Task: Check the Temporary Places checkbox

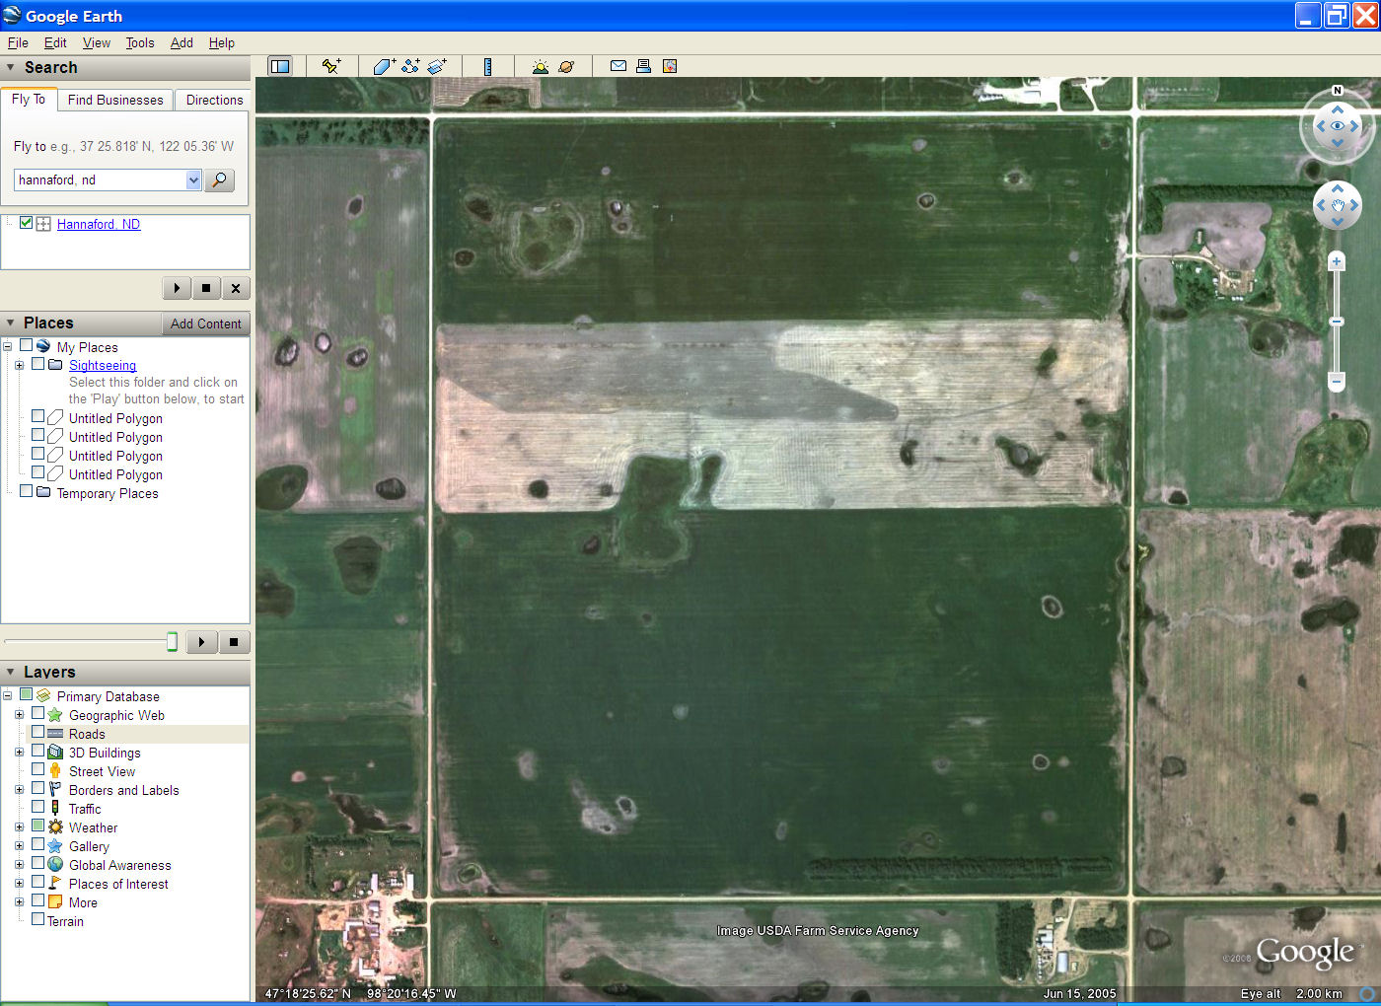Action: tap(27, 491)
